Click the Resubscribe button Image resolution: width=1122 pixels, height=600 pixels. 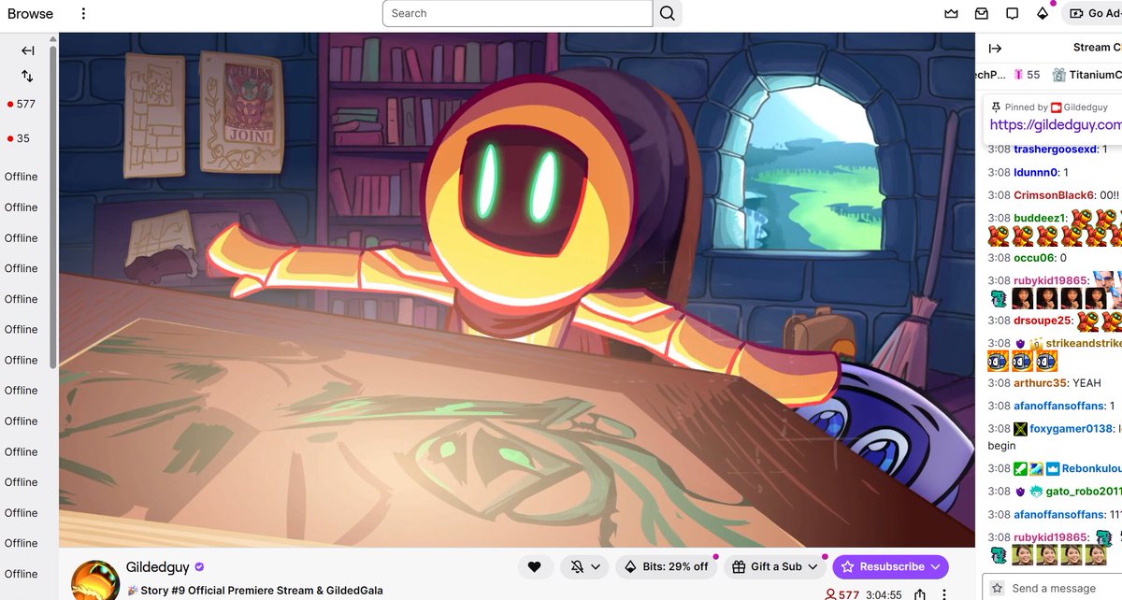coord(890,566)
